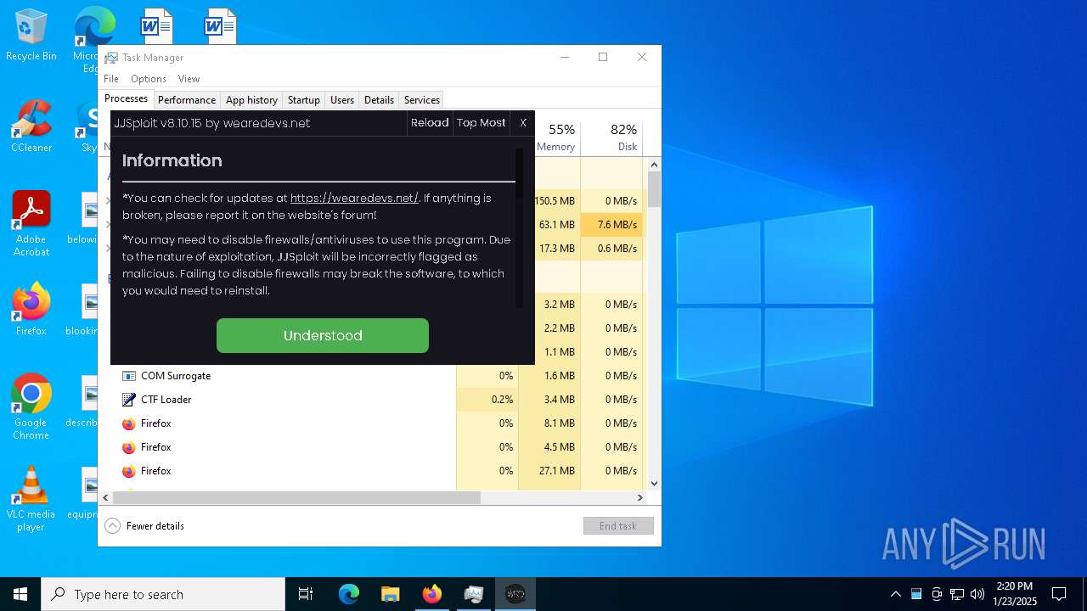1087x611 pixels.
Task: Click the End task button
Action: (618, 526)
